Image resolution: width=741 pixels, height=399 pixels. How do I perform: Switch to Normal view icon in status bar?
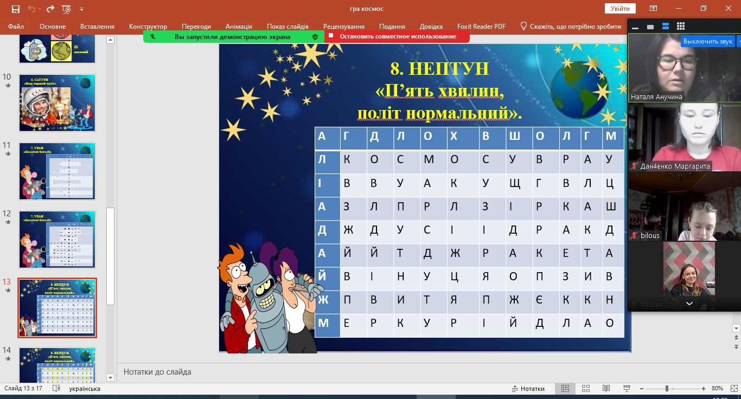click(565, 389)
